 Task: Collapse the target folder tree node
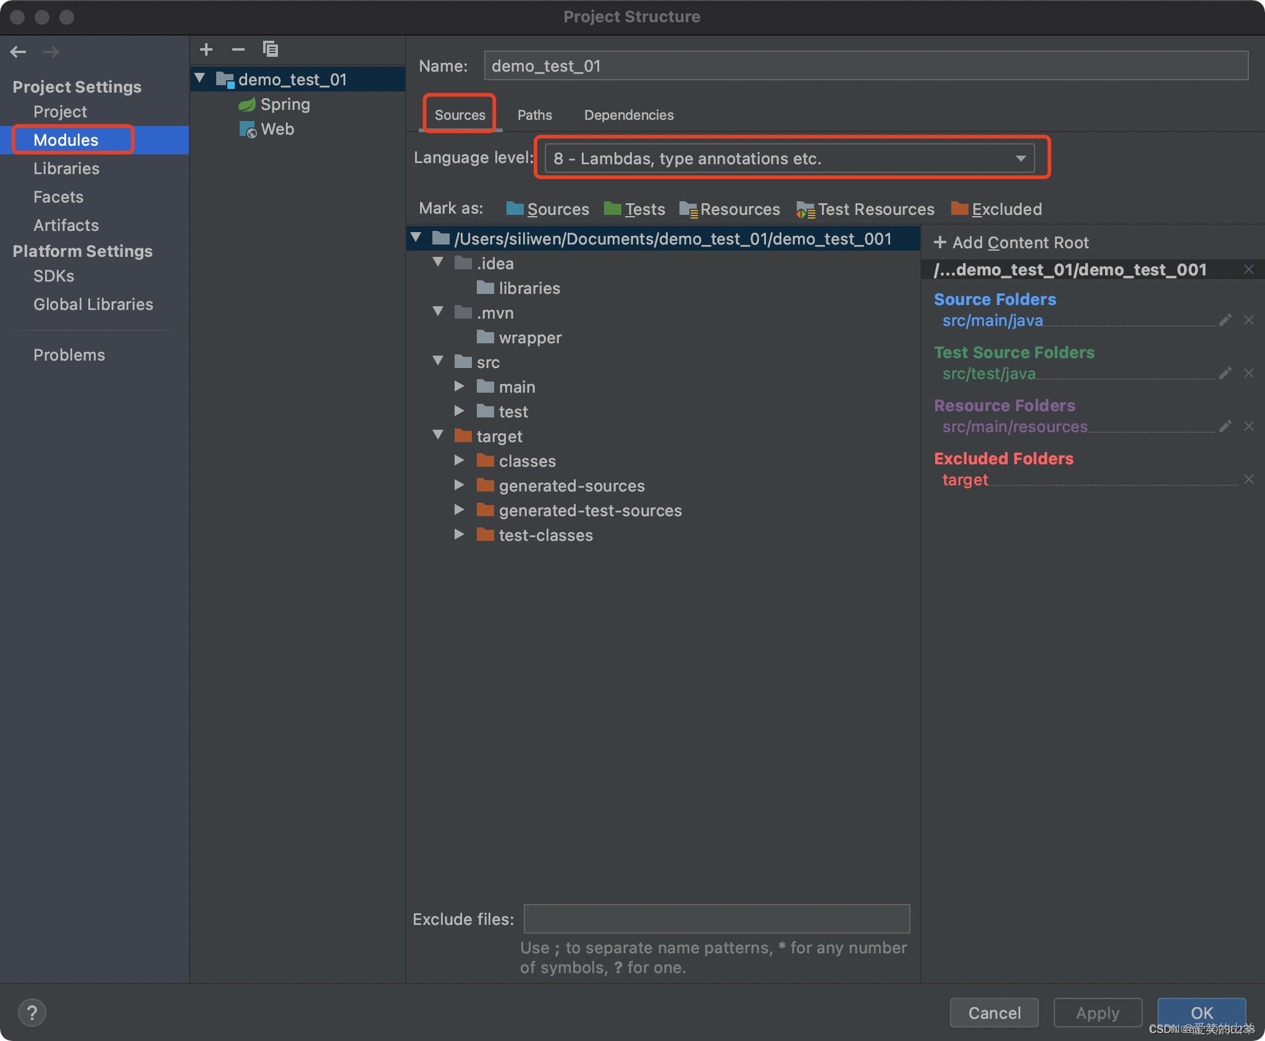[438, 435]
